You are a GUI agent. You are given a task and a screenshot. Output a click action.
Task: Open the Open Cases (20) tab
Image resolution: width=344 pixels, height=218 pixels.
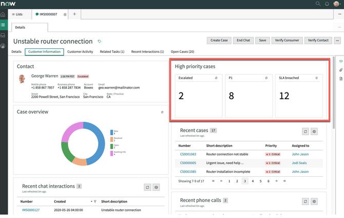(182, 51)
